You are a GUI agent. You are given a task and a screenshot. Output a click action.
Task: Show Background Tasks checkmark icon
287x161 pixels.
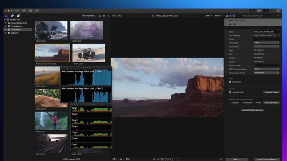pos(30,11)
